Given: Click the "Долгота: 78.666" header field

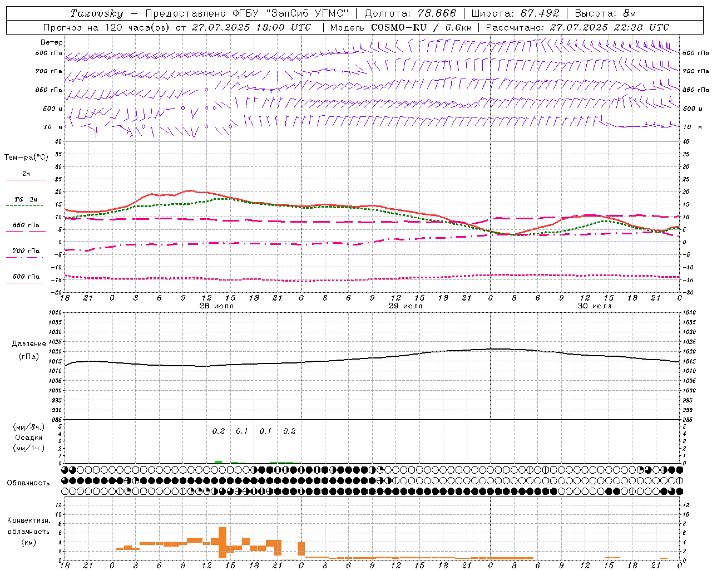Looking at the screenshot, I should point(410,13).
